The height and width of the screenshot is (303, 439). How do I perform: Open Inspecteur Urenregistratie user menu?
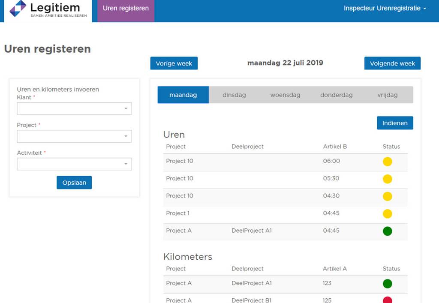click(x=385, y=9)
